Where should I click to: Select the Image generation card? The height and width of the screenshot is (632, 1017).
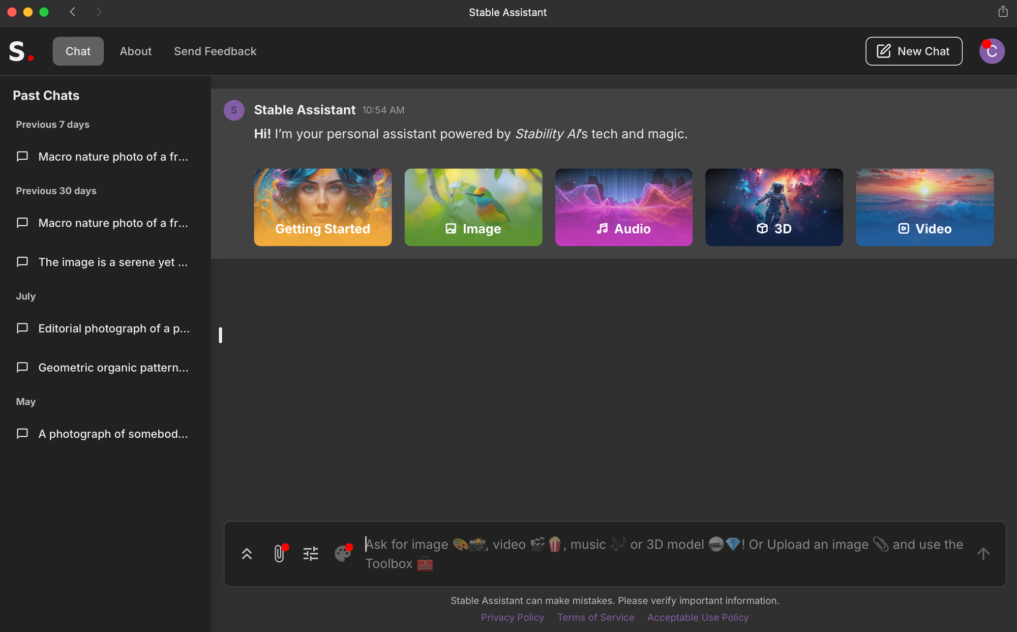click(x=473, y=207)
